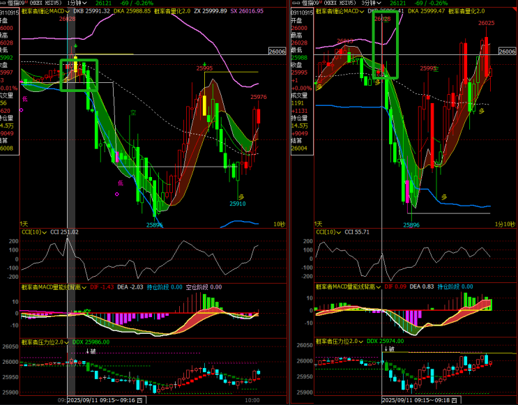Screen dimensions: 518x405
Task: Expand CCI(10) indicator dropdown in right panel
Action: (x=329, y=231)
